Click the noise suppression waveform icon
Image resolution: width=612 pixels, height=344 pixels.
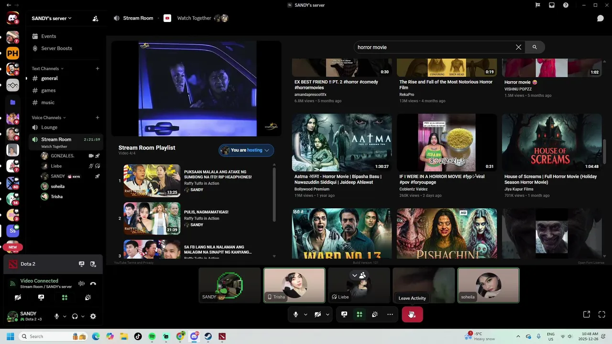(x=81, y=283)
